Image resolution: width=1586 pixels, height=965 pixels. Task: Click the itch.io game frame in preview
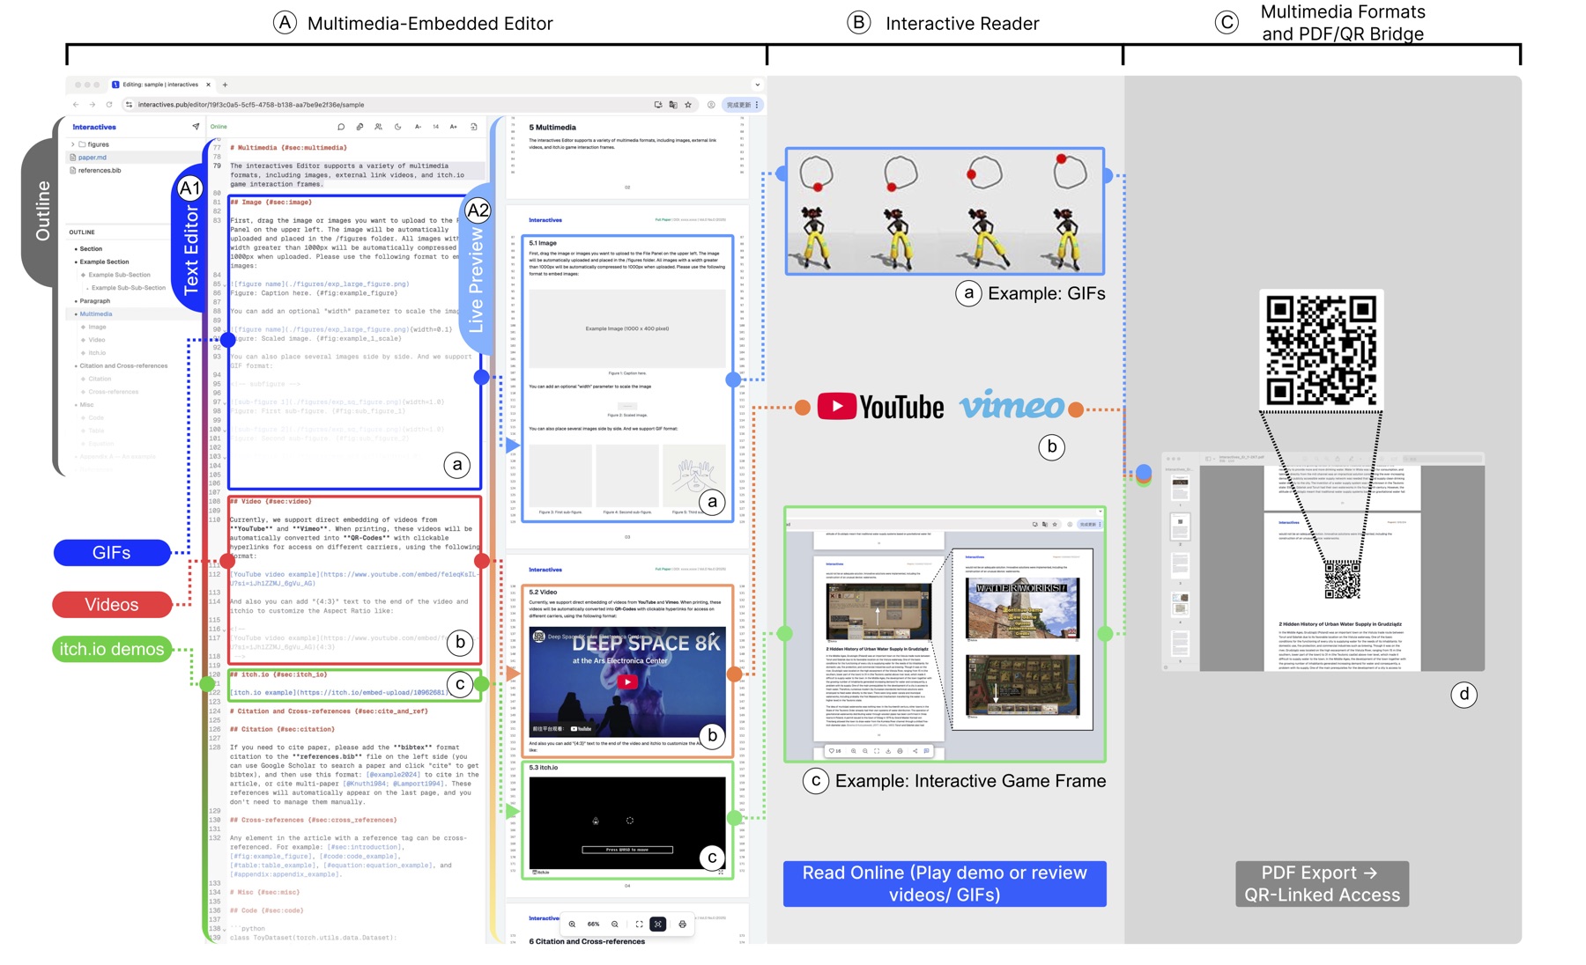pos(627,822)
